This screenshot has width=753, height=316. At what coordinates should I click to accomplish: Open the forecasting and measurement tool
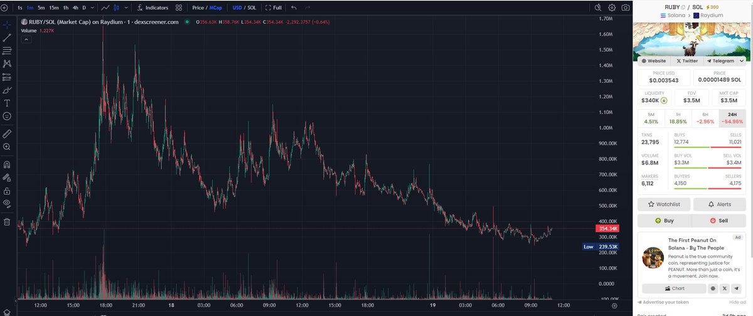7,77
